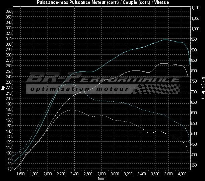
Task: Select the 1,600 rpm tick label
Action: tap(20, 174)
